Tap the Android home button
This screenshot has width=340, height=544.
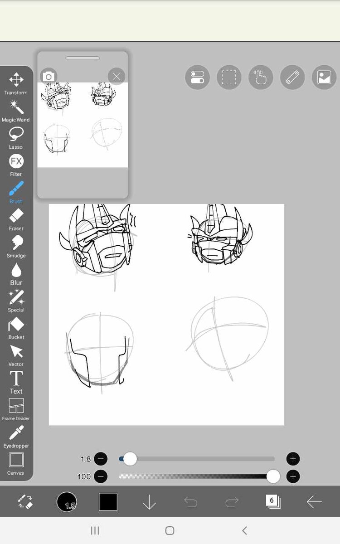pyautogui.click(x=170, y=530)
